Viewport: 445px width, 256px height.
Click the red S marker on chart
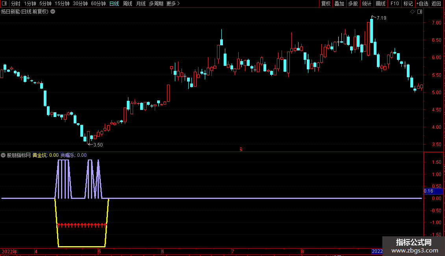point(241,149)
